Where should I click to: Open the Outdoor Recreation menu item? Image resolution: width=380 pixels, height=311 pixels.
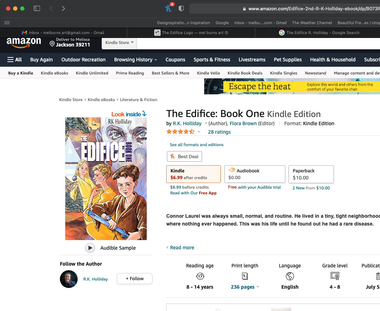(83, 60)
